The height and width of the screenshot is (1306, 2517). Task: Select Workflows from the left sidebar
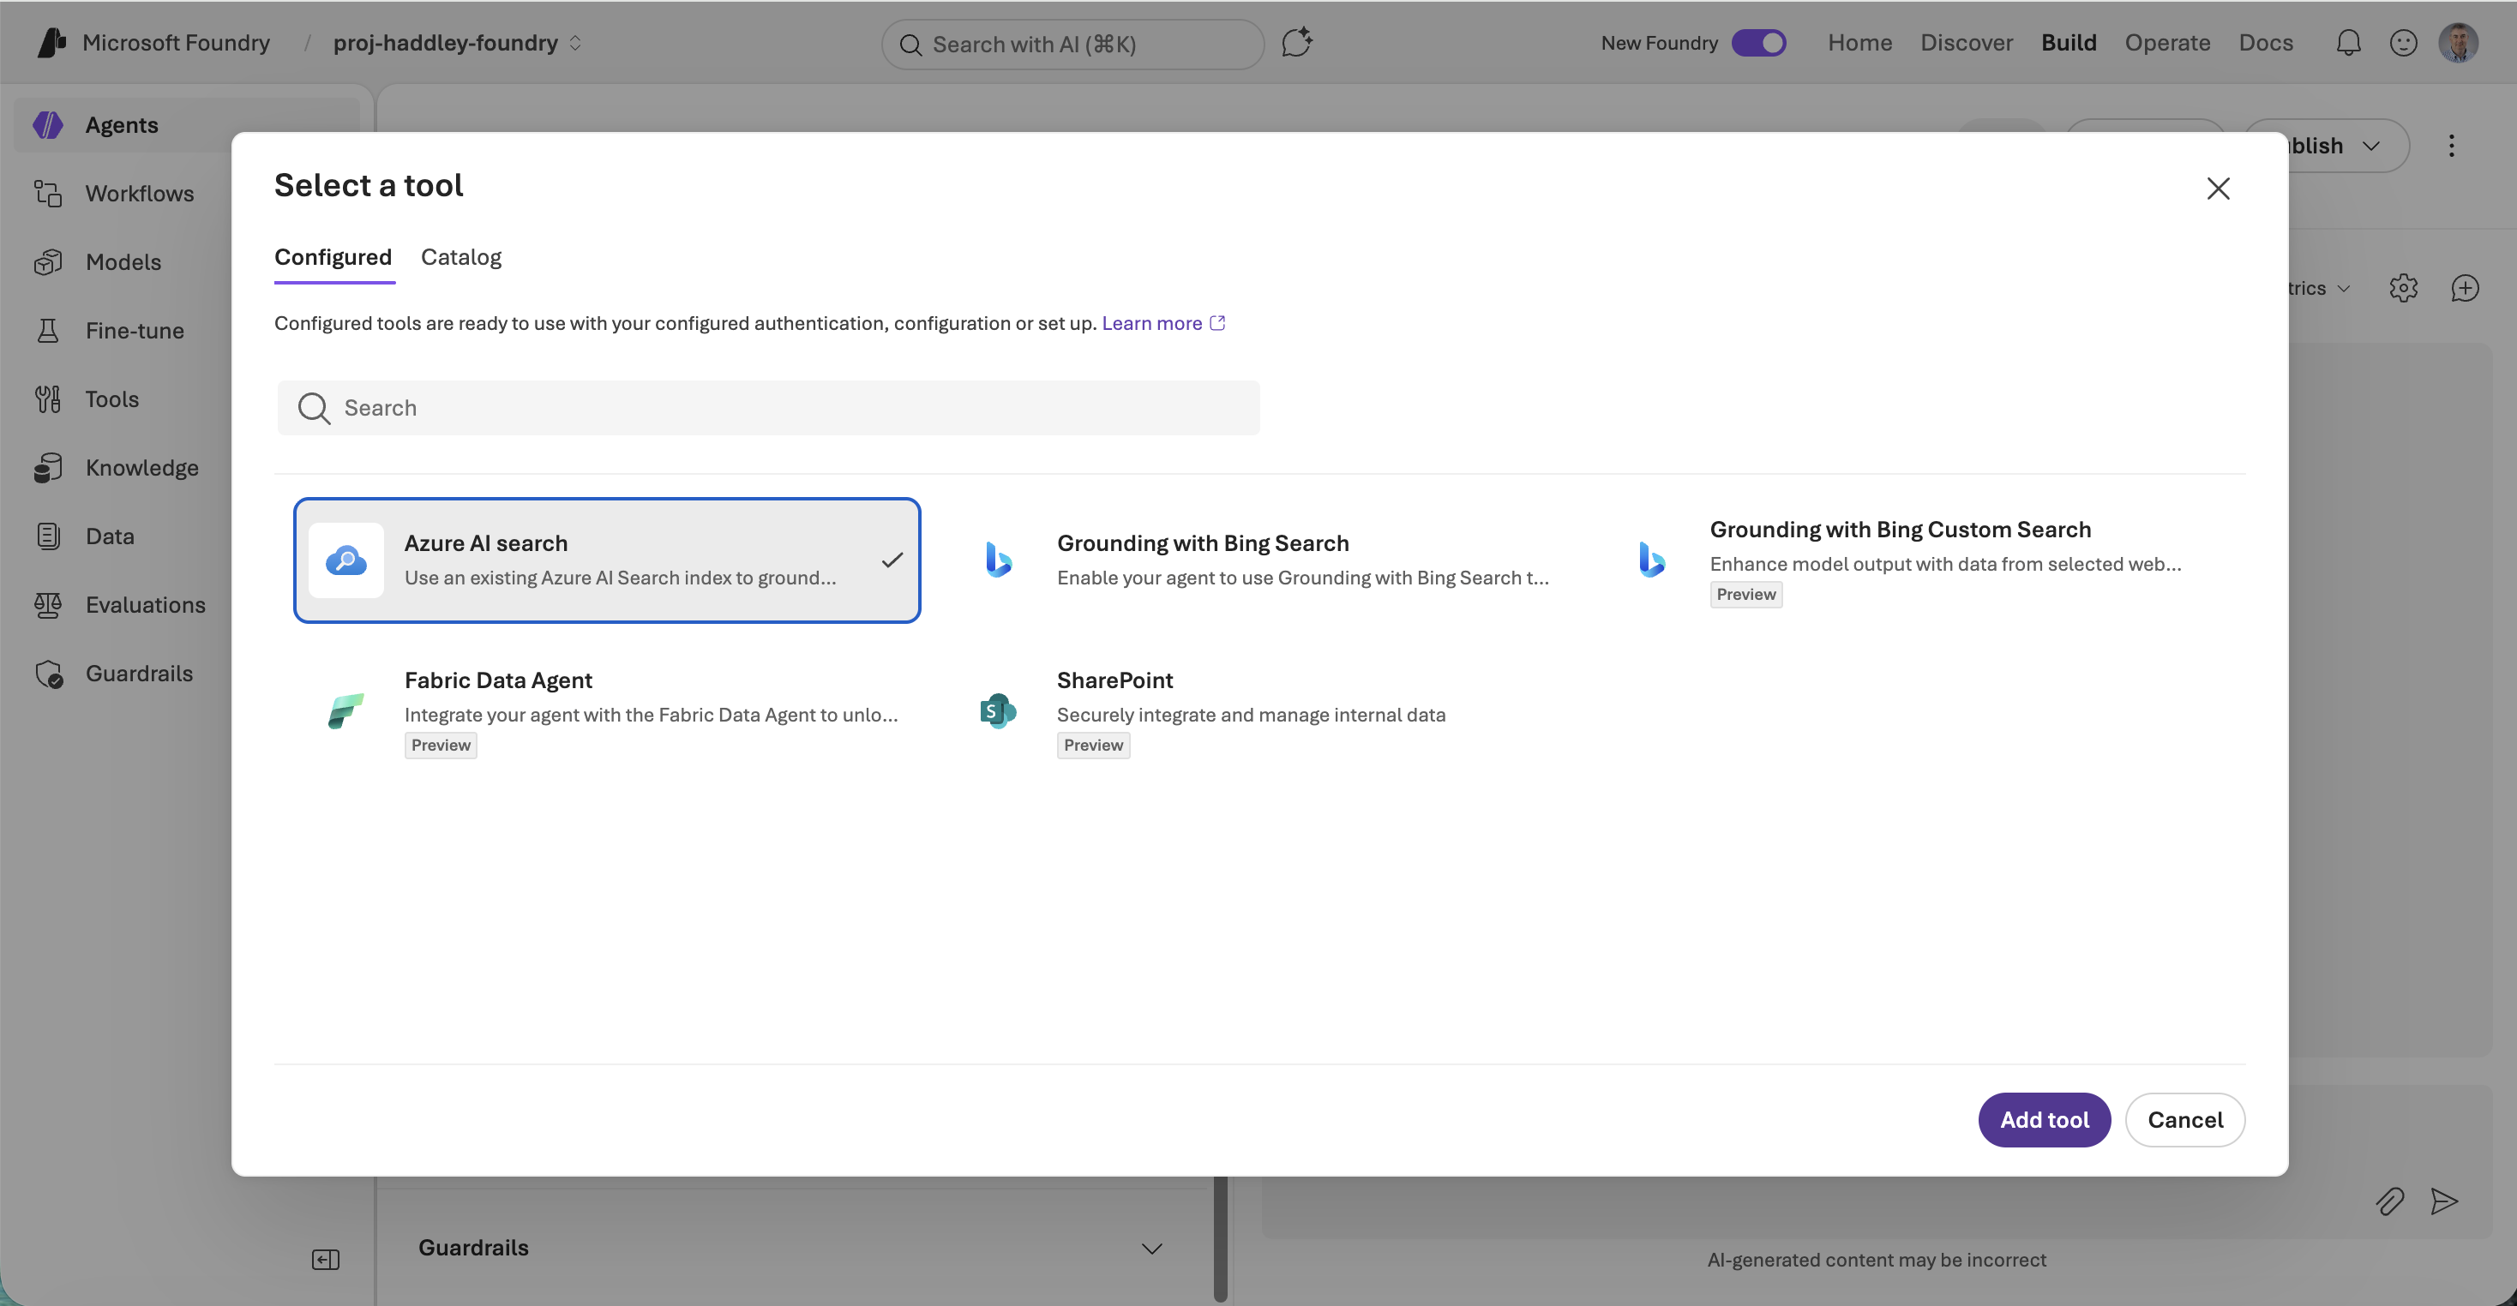click(139, 194)
